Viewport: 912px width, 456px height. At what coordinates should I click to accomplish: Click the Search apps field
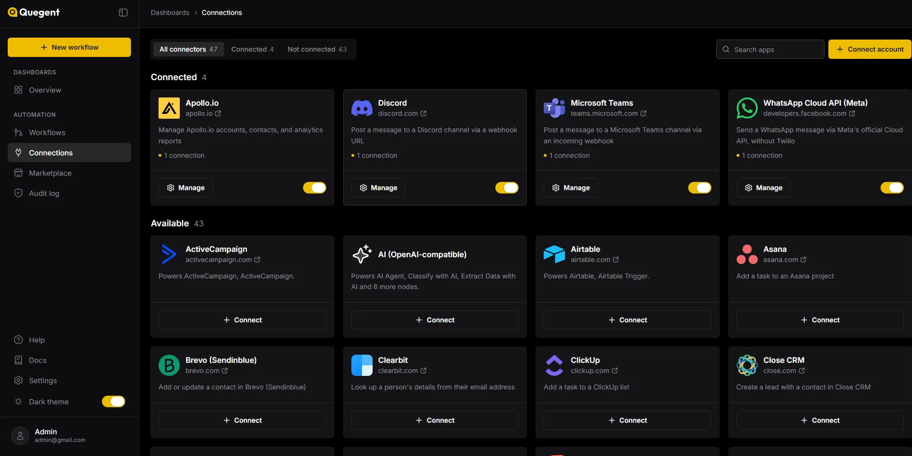pos(770,49)
